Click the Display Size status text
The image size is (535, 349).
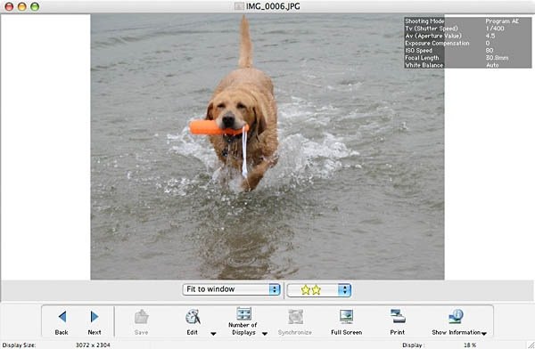point(19,345)
